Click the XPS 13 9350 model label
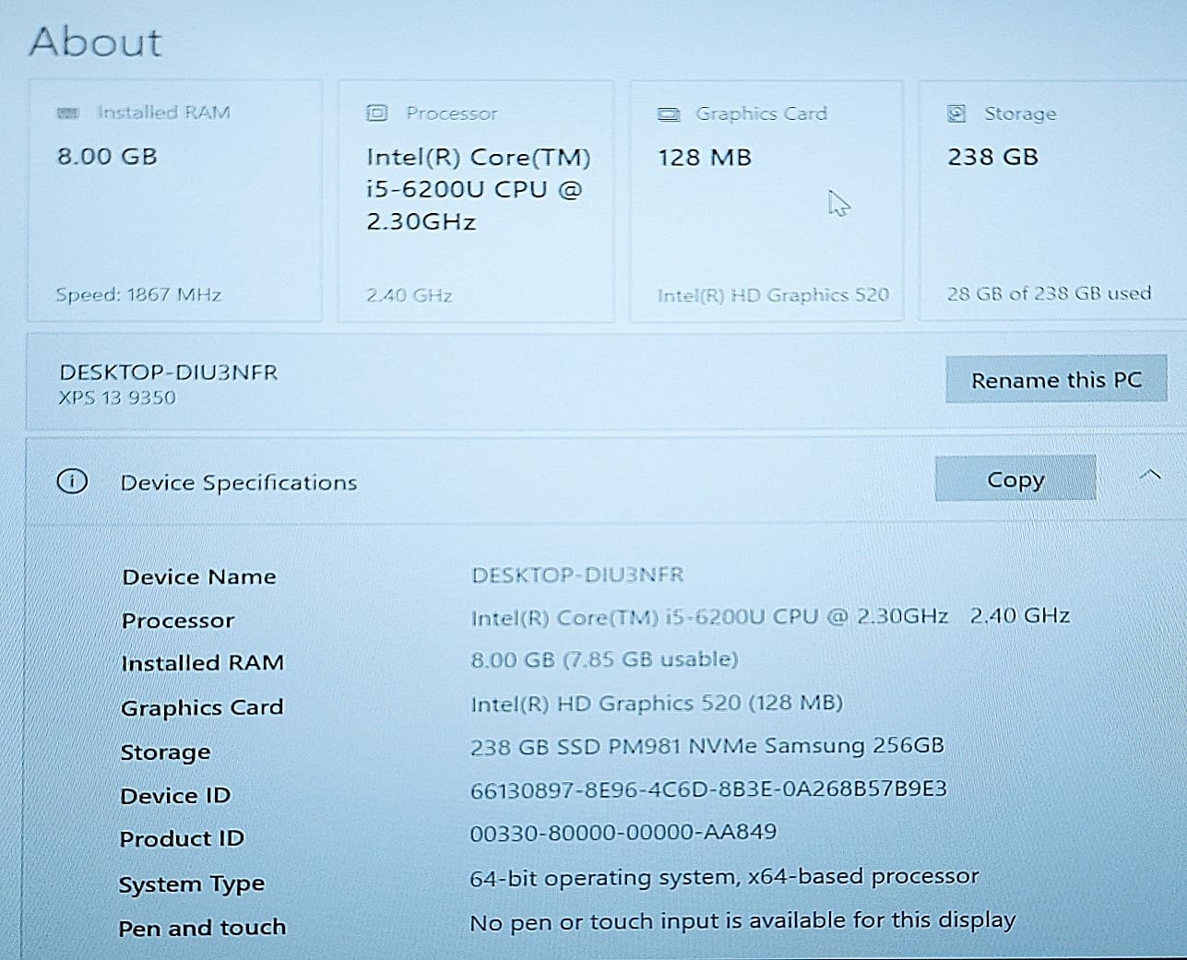This screenshot has width=1187, height=960. tap(116, 397)
